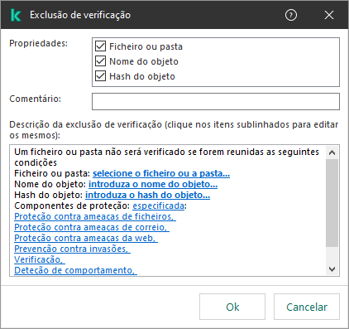This screenshot has width=349, height=329.
Task: Click the Verificação component link
Action: coord(40,259)
